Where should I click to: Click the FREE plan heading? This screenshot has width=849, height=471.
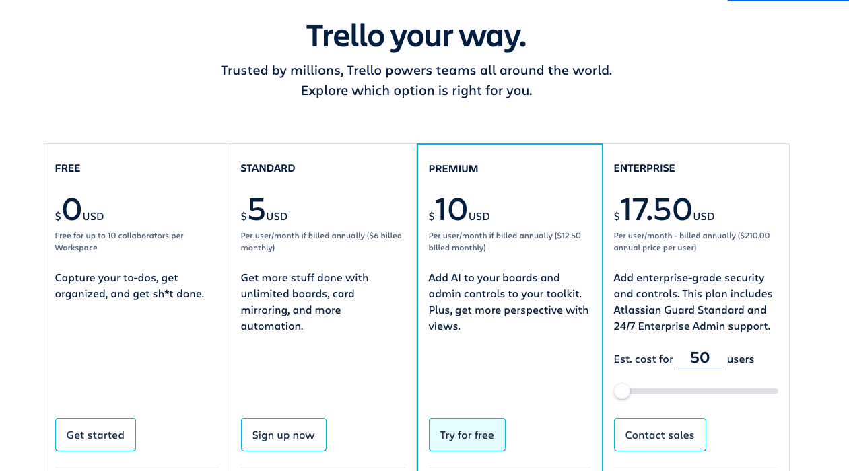67,168
